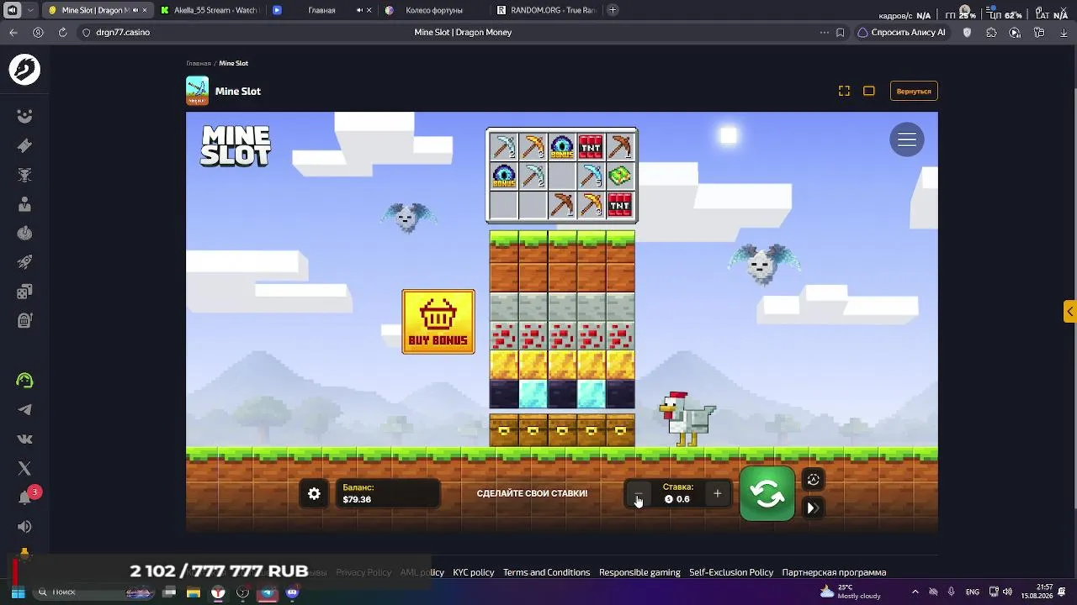Open the Buy Bonus shop
The height and width of the screenshot is (605, 1077).
point(438,322)
